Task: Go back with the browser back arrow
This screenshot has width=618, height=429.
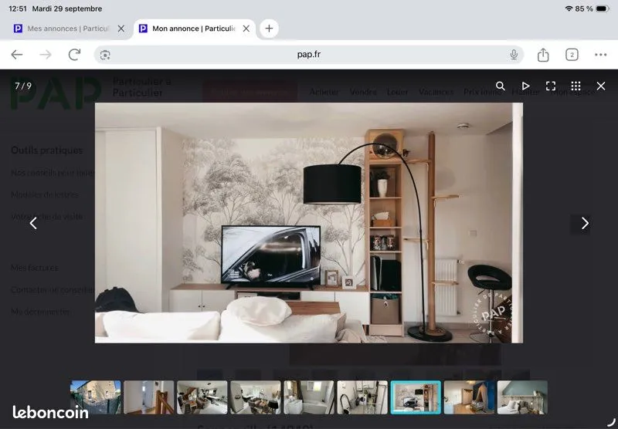Action: [17, 55]
